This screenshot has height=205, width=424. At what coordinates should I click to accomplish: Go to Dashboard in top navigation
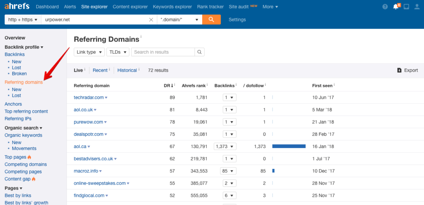[x=47, y=7]
